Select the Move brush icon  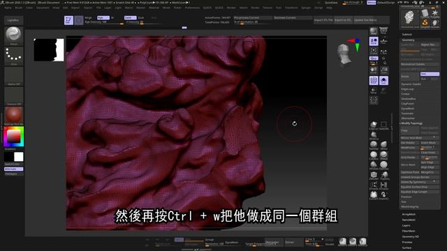(383, 145)
